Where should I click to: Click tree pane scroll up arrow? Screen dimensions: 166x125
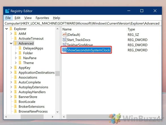pyautogui.click(x=58, y=29)
